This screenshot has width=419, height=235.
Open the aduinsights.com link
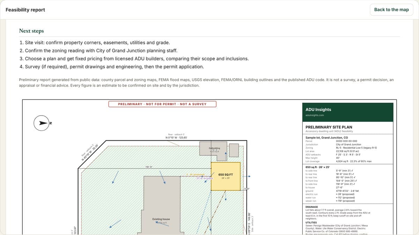click(x=315, y=115)
